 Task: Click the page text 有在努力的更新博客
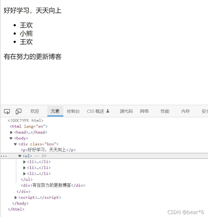coord(33,57)
